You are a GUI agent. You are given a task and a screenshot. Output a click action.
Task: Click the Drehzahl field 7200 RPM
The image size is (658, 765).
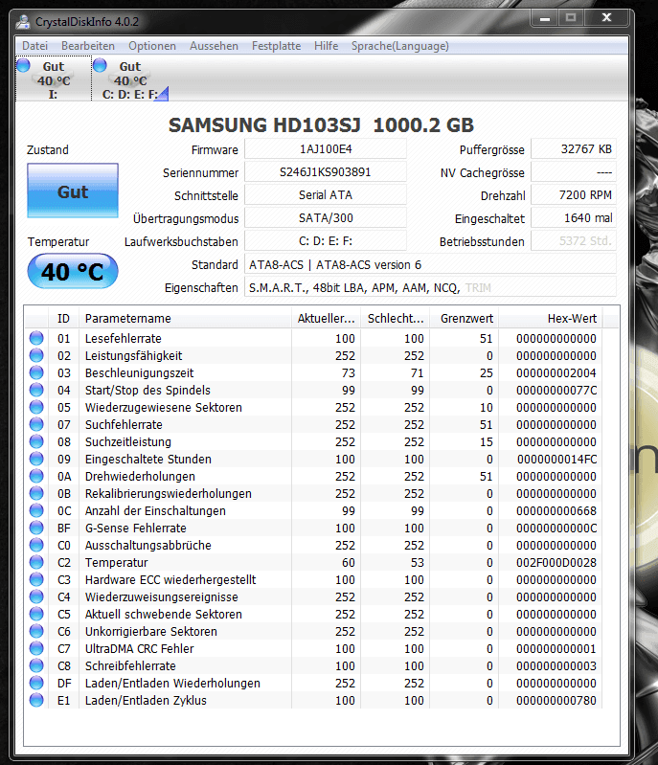click(574, 194)
